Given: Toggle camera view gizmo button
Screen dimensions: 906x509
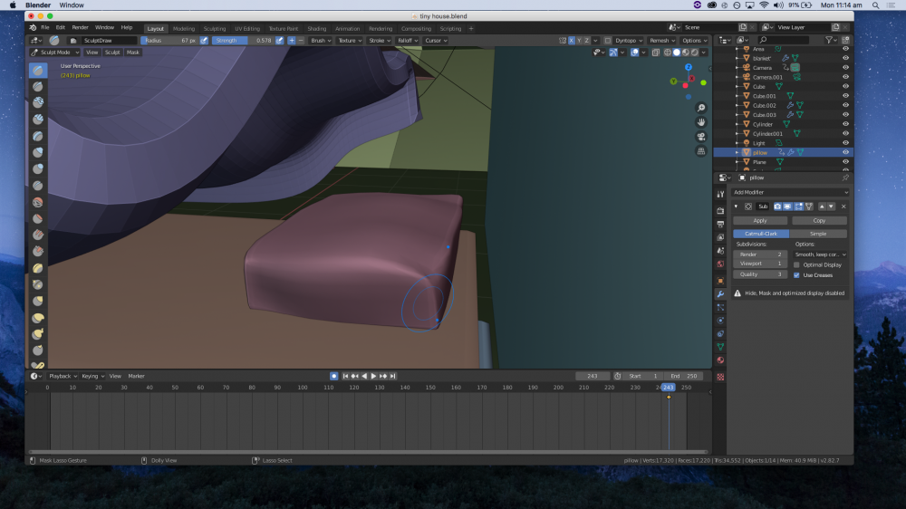Looking at the screenshot, I should 701,137.
